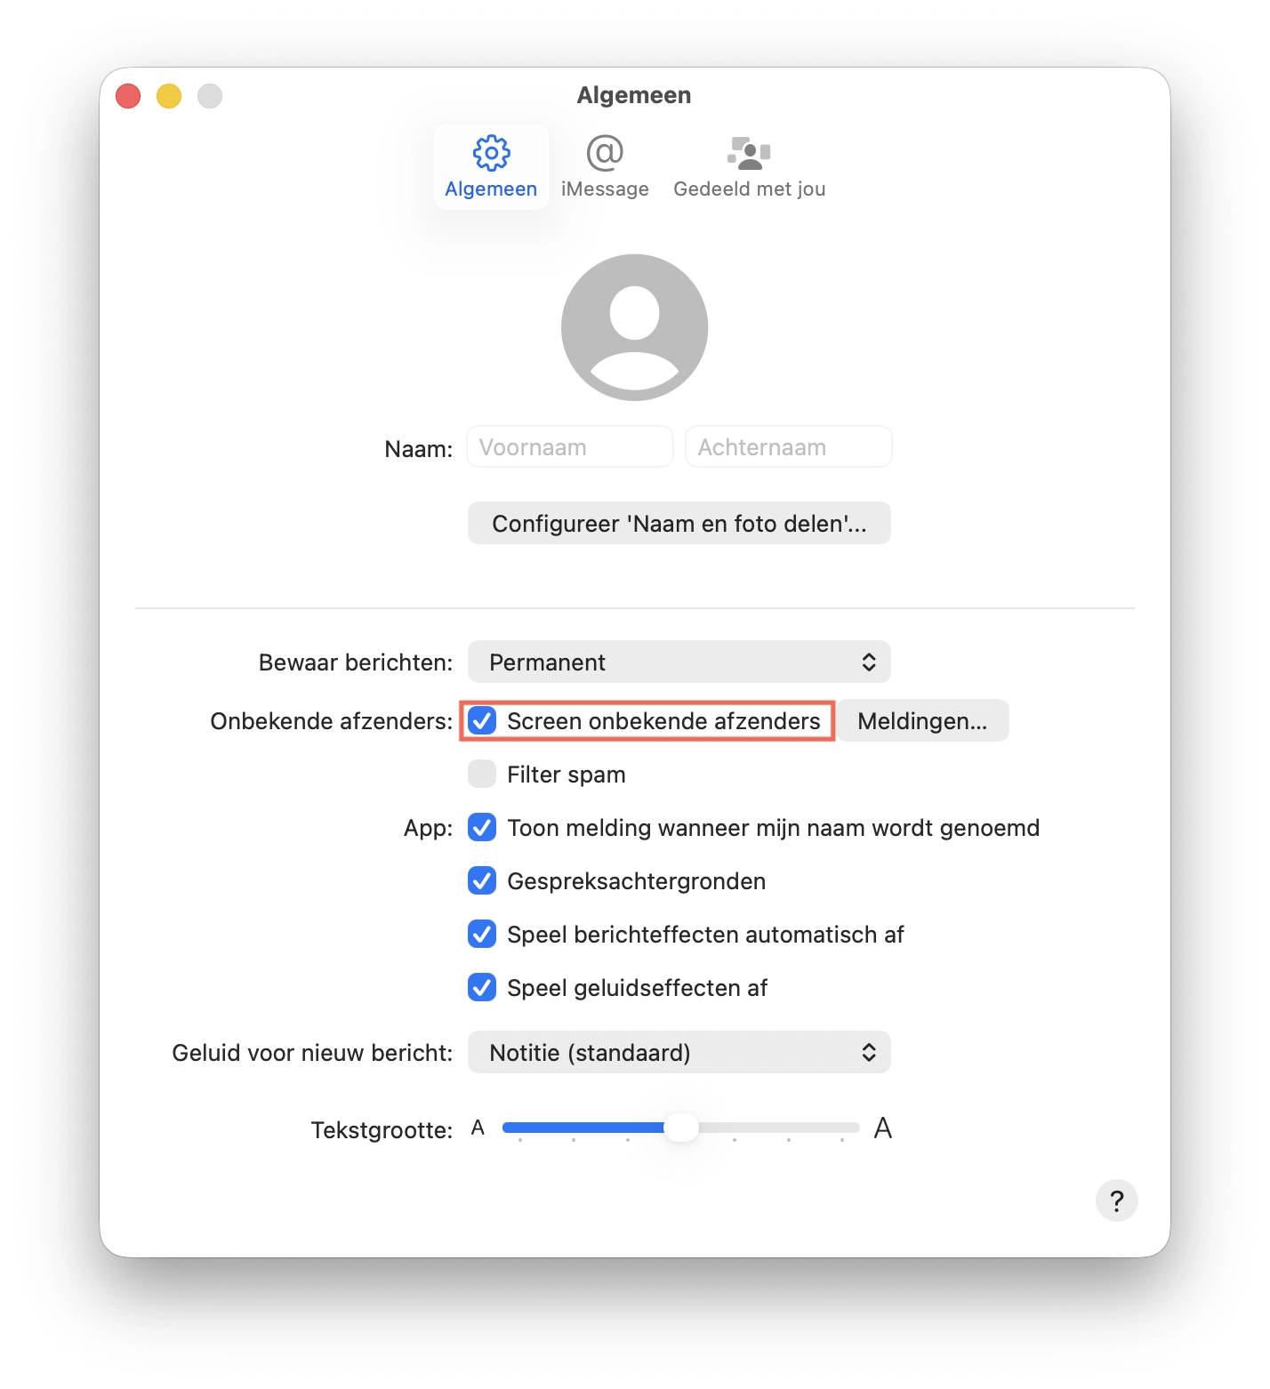Uncheck Speel geluidseffecten af
1270x1389 pixels.
click(x=482, y=988)
